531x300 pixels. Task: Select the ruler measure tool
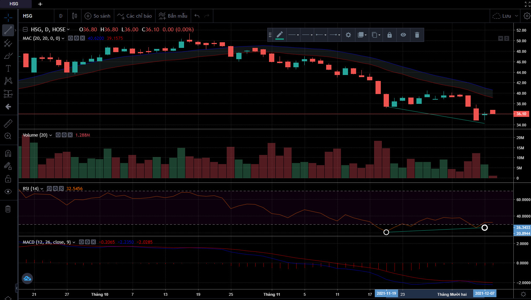(x=8, y=123)
